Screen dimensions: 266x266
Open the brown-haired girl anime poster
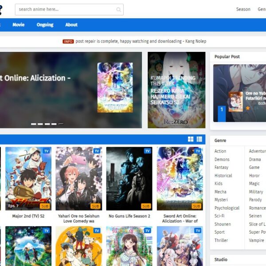pos(129,246)
